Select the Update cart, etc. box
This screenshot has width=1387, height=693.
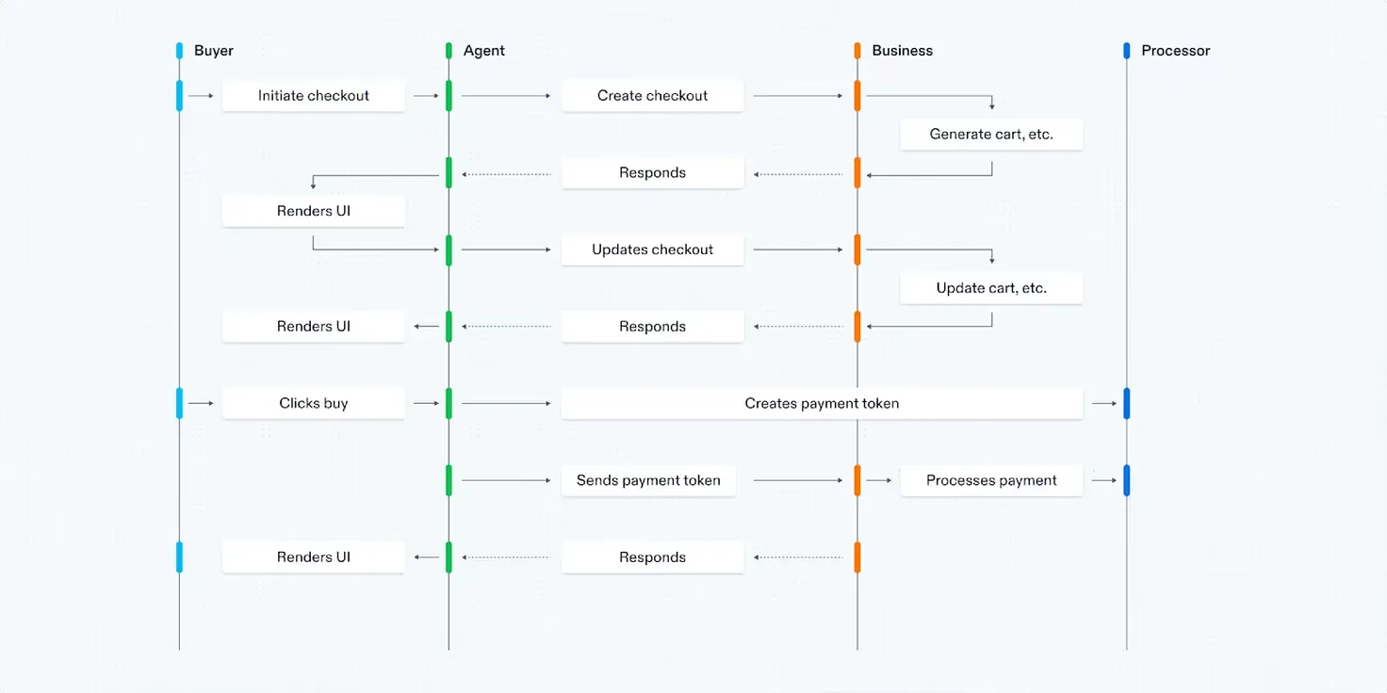click(x=991, y=288)
